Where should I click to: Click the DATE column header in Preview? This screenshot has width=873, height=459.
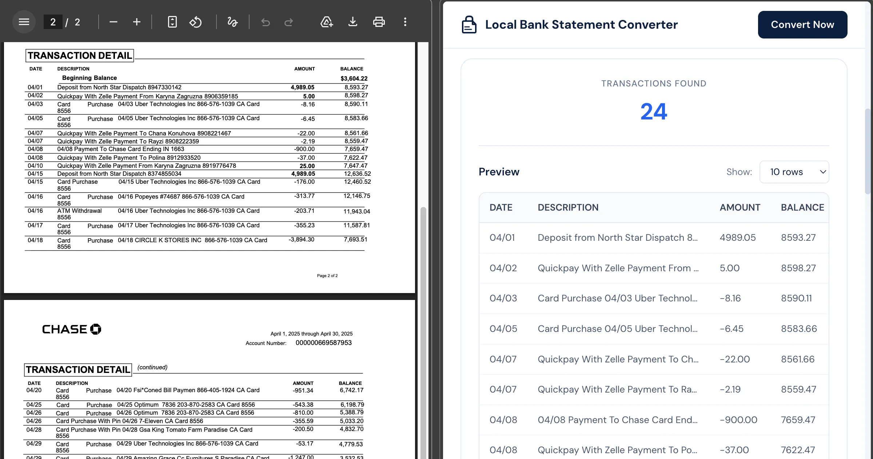click(x=501, y=207)
